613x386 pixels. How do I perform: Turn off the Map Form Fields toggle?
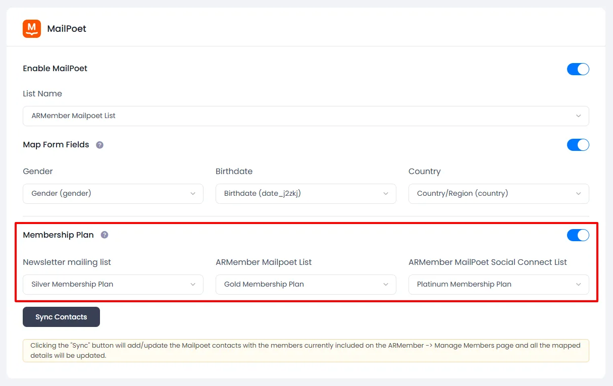tap(578, 145)
